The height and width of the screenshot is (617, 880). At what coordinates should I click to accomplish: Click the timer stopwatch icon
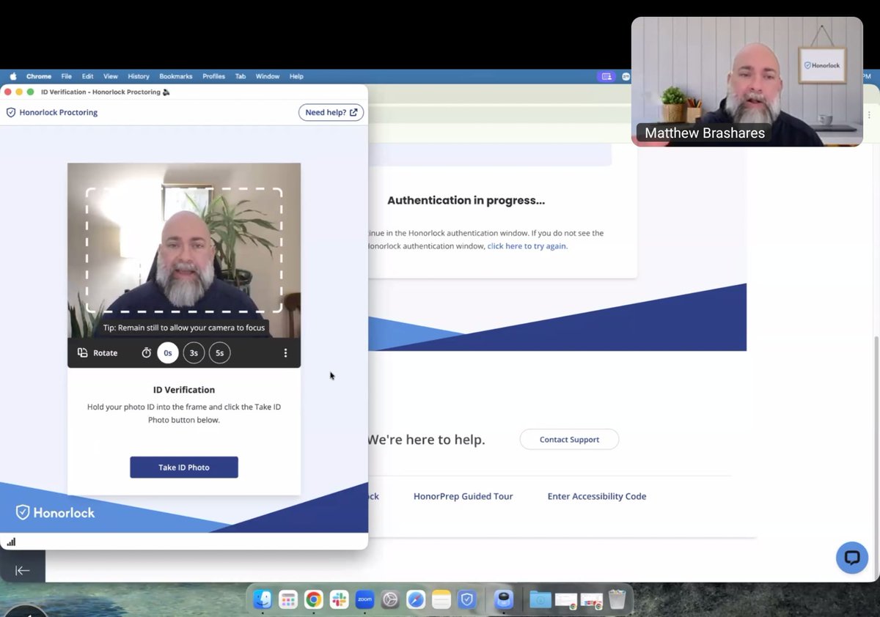[146, 353]
